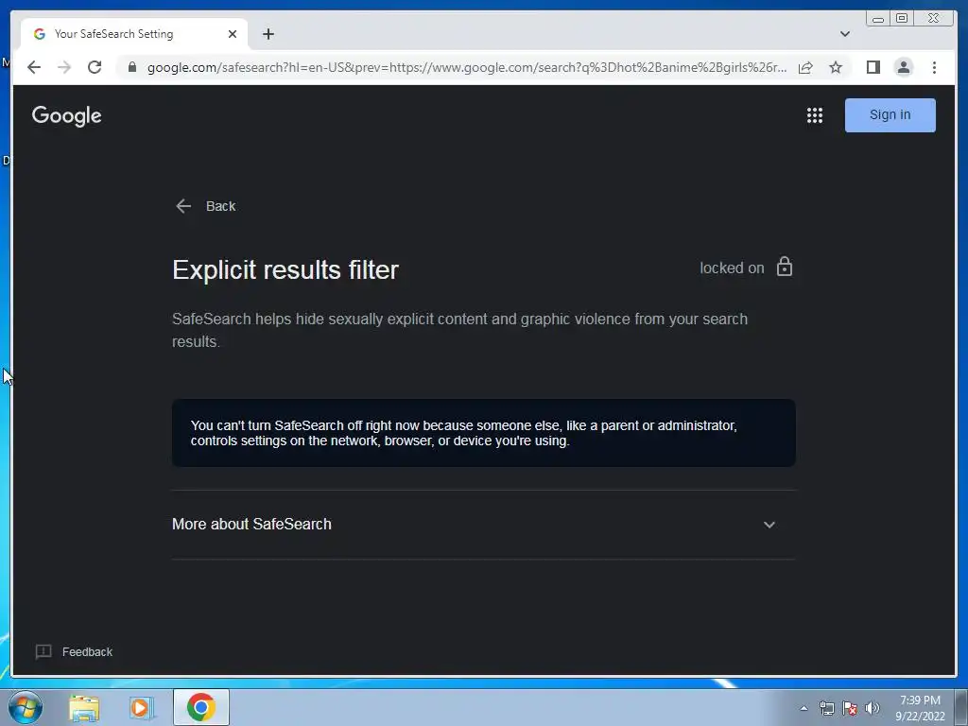Open the Google logo homepage
The image size is (968, 726).
67,115
